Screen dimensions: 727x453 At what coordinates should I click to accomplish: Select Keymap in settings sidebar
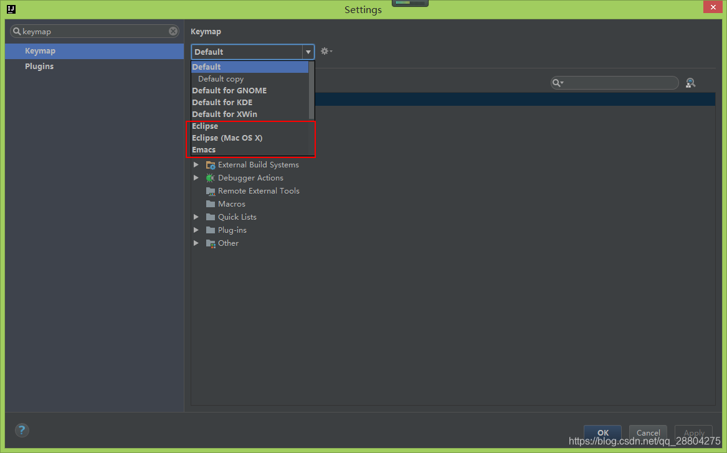pos(95,51)
